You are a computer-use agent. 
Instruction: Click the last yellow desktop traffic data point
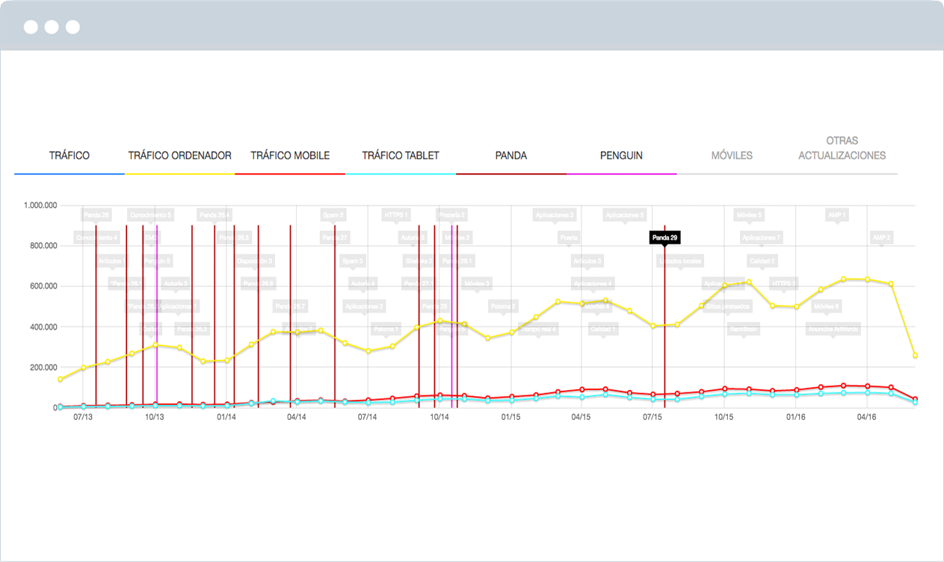coord(915,356)
